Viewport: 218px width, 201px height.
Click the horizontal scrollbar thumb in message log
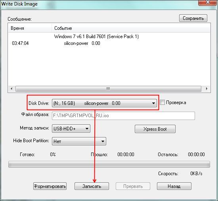coord(108,89)
